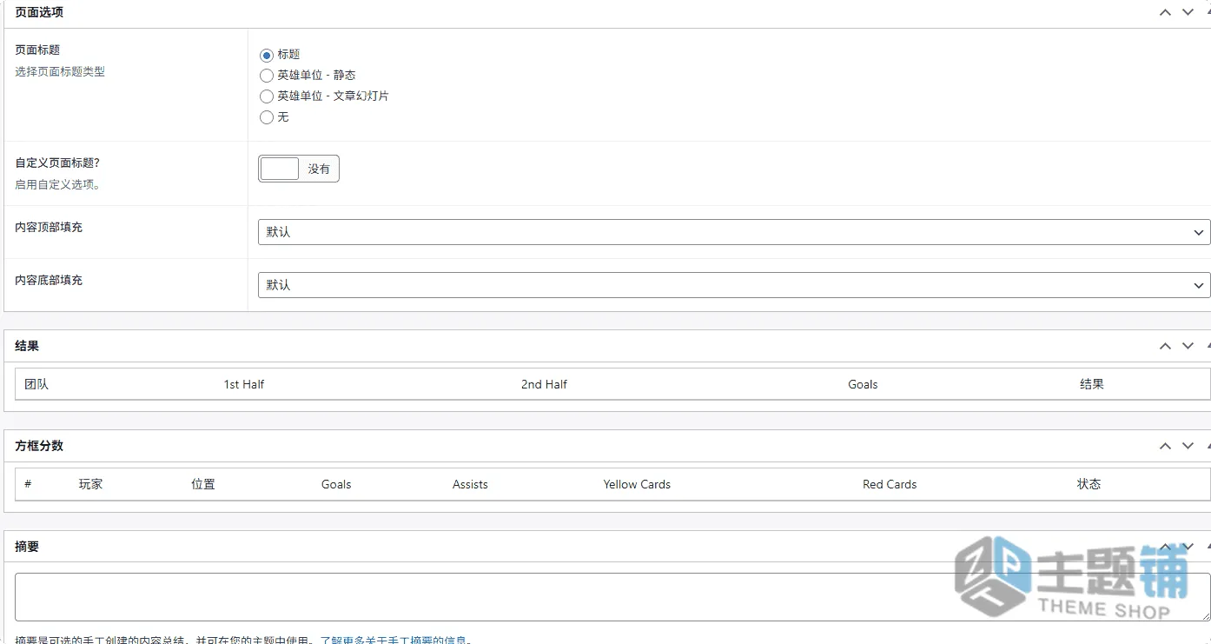This screenshot has width=1211, height=644.
Task: Click the 位置 column header
Action: [x=203, y=484]
